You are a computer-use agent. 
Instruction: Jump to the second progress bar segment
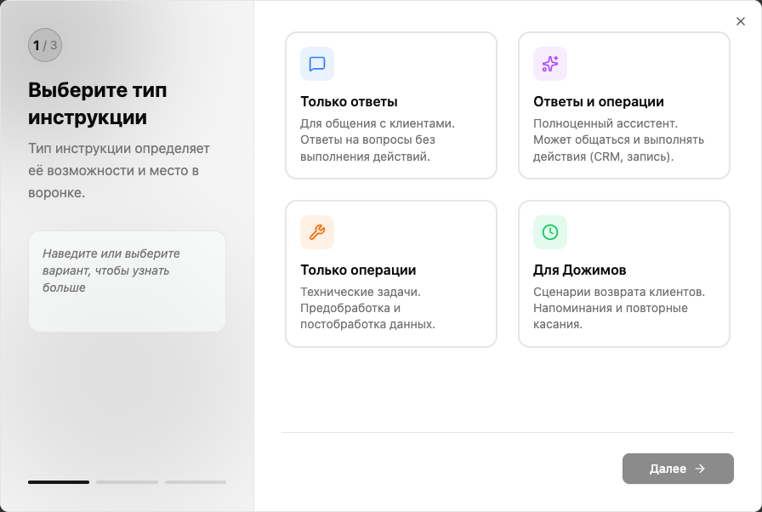[x=127, y=482]
